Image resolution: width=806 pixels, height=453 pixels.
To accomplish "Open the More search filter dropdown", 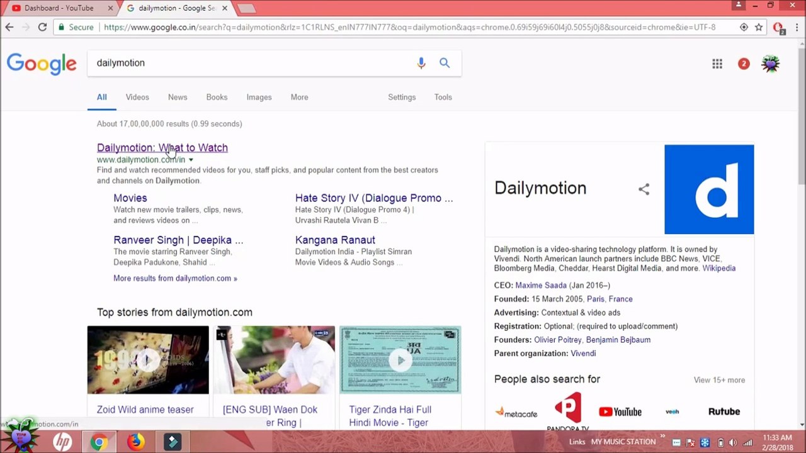I will [299, 97].
